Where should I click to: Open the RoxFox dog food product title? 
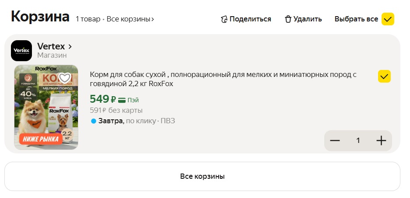223,79
